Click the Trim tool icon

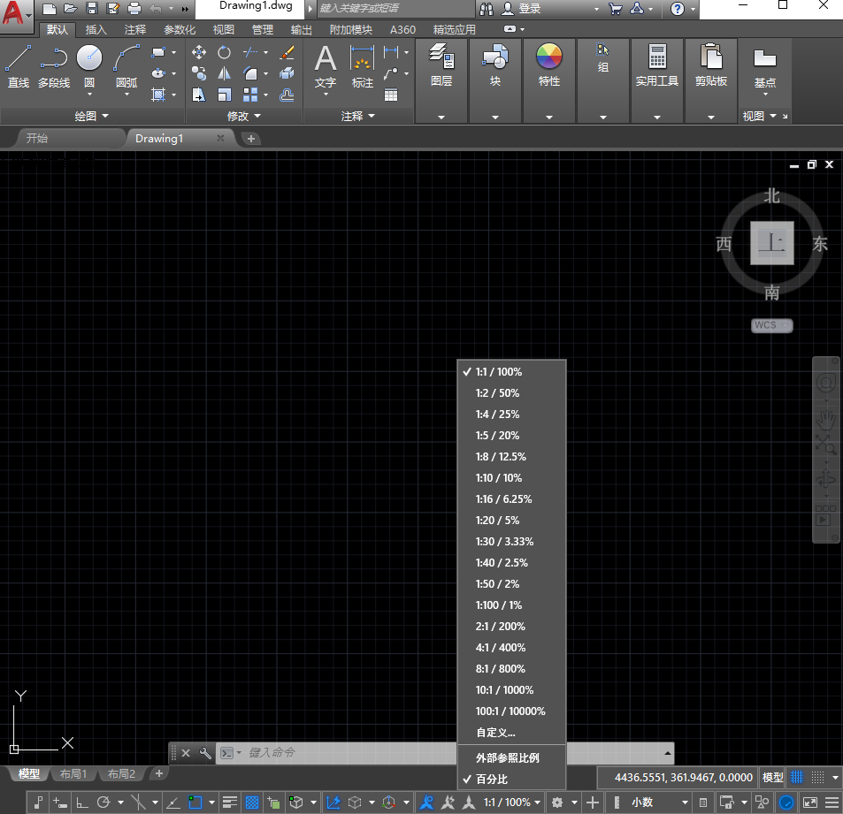[x=250, y=52]
